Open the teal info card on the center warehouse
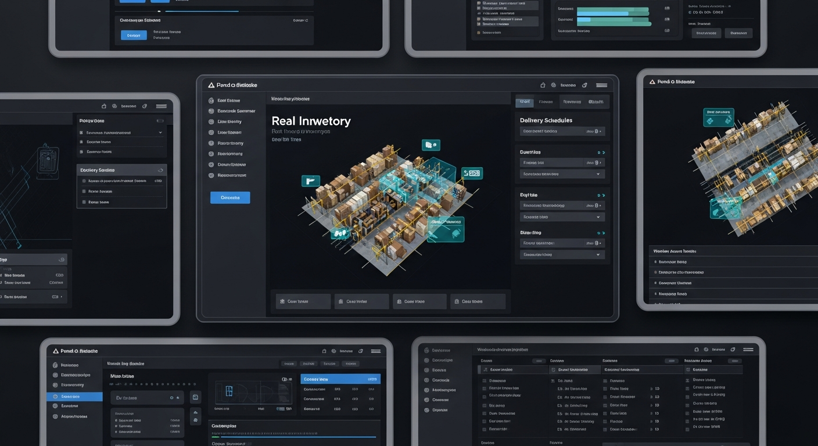818x446 pixels. coord(446,229)
